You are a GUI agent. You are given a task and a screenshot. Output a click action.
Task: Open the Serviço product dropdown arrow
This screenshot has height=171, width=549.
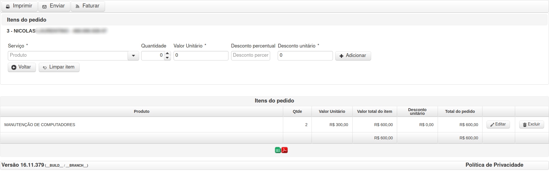click(x=133, y=56)
